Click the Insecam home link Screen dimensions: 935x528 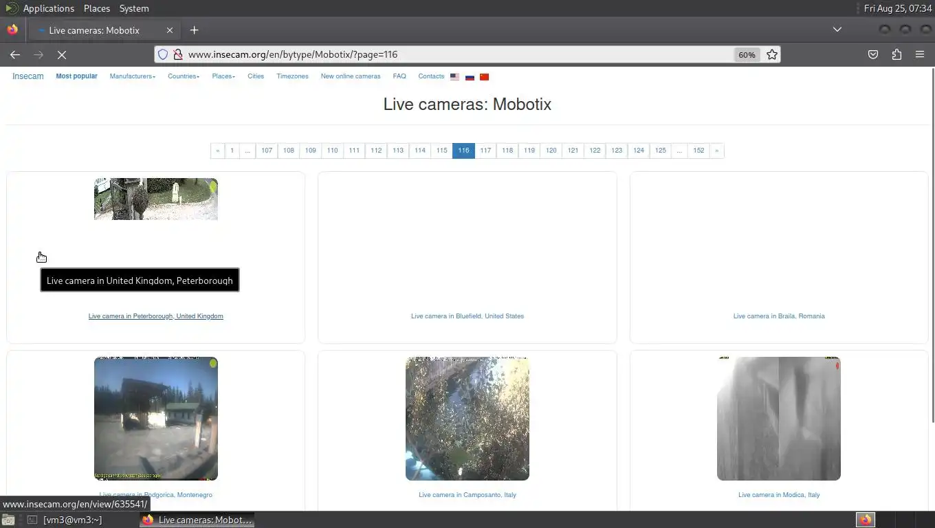click(27, 76)
